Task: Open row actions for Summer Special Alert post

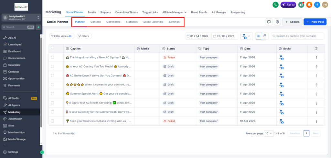Action: [316, 94]
